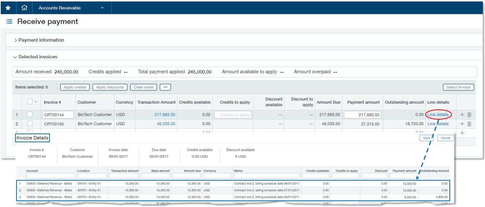The width and height of the screenshot is (485, 207).
Task: Go to home via house icon
Action: point(25,8)
